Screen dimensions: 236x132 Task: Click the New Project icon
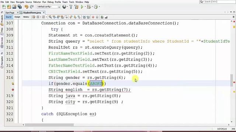coord(9,7)
